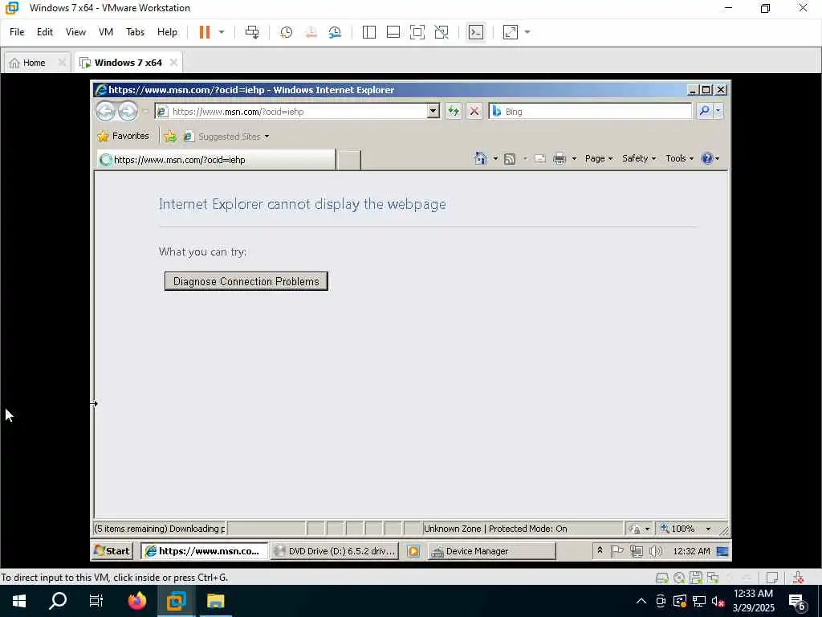822x617 pixels.
Task: Open the VMware Edit menu
Action: click(x=45, y=32)
